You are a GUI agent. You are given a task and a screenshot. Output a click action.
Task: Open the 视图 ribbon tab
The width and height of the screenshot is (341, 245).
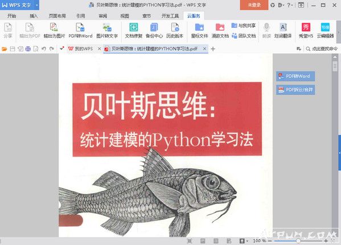pyautogui.click(x=125, y=15)
